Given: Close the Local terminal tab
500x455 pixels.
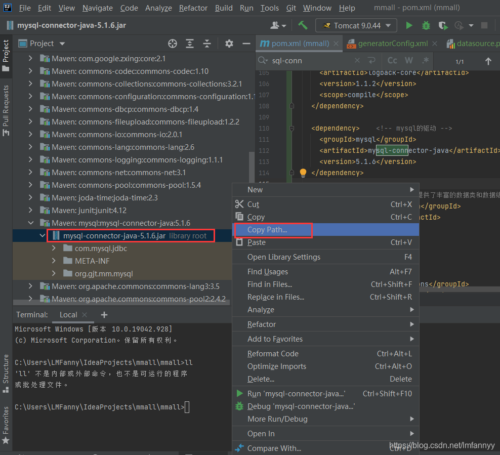Looking at the screenshot, I should coord(85,315).
